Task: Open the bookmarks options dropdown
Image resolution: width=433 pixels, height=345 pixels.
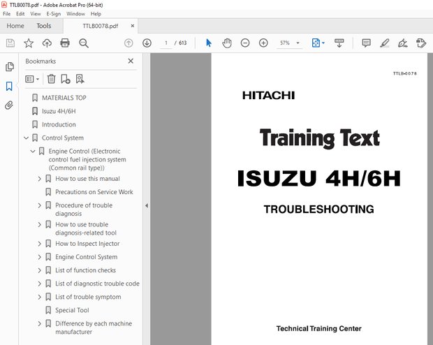Action: point(32,80)
